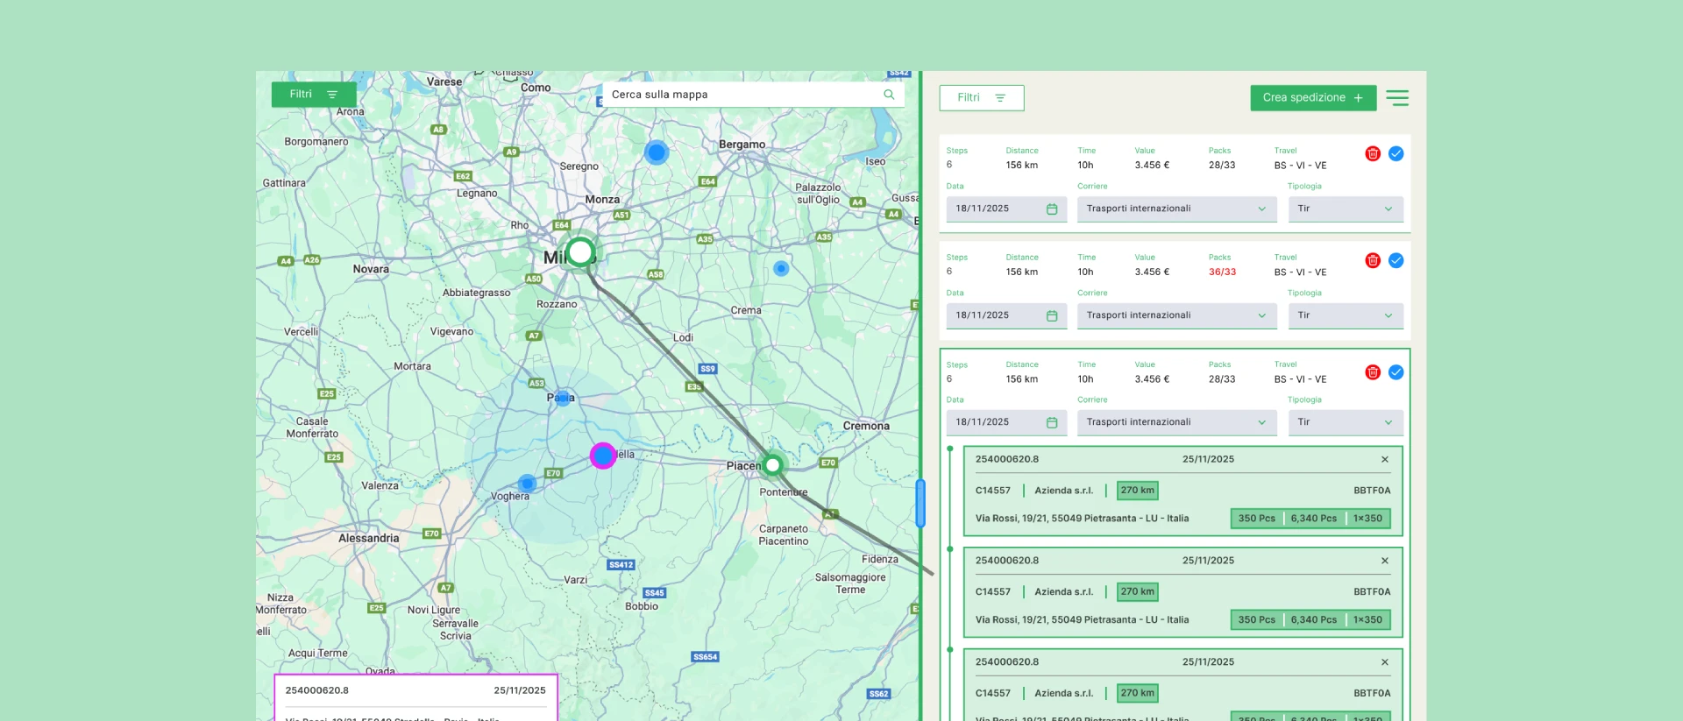Toggle the blue check on 36/33 shipment
1683x721 pixels.
(1395, 261)
